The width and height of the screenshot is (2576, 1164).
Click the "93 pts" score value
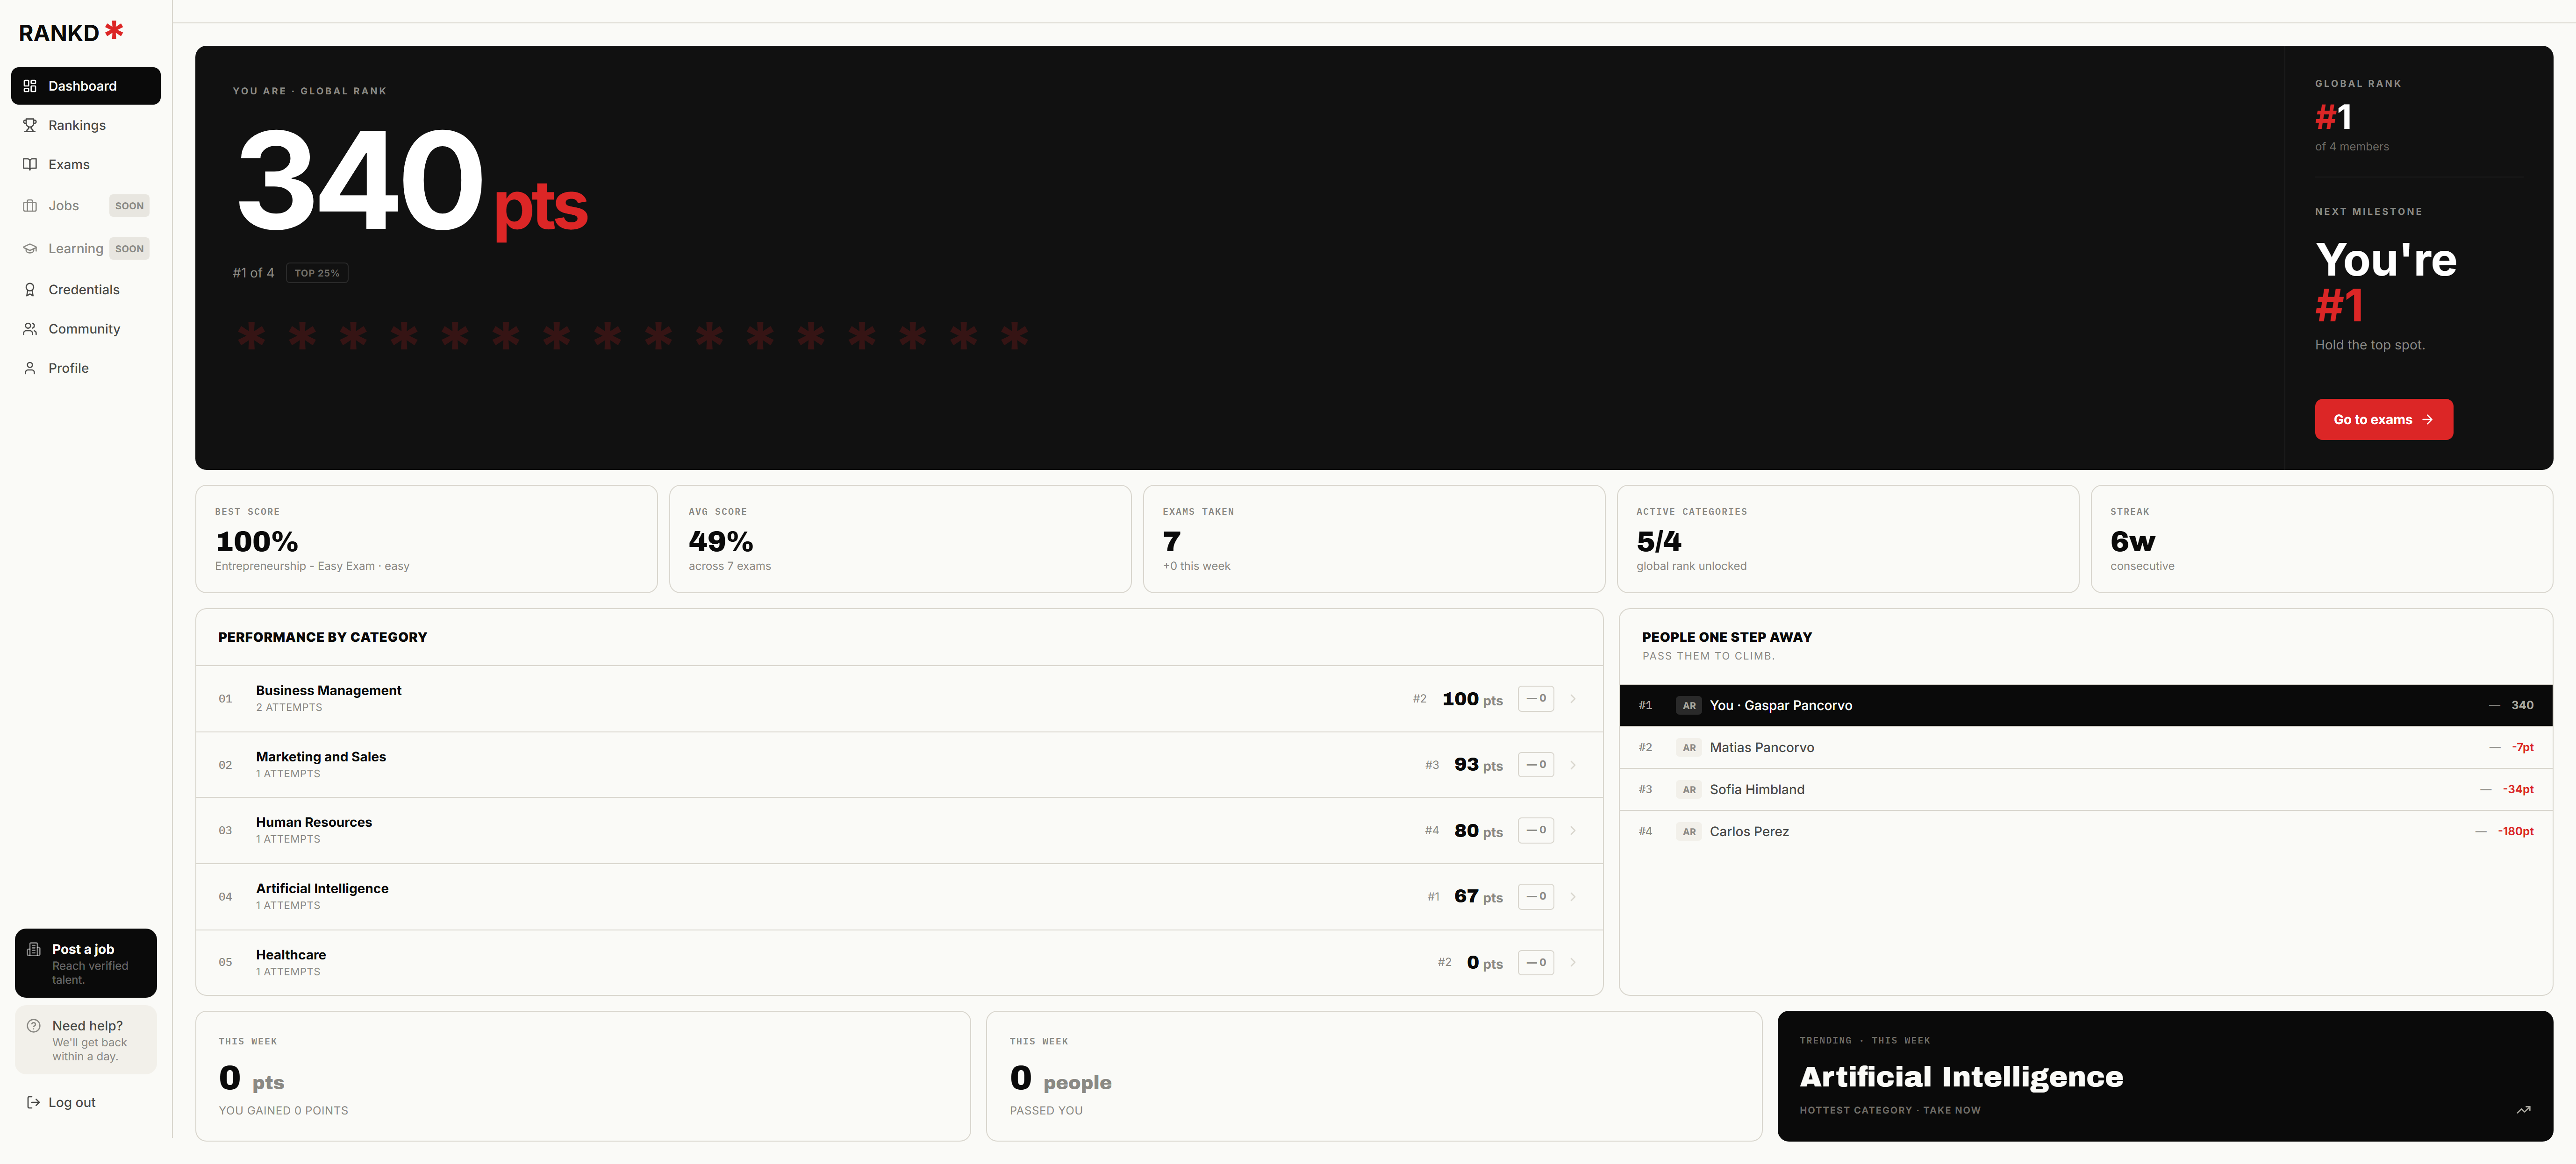1478,766
